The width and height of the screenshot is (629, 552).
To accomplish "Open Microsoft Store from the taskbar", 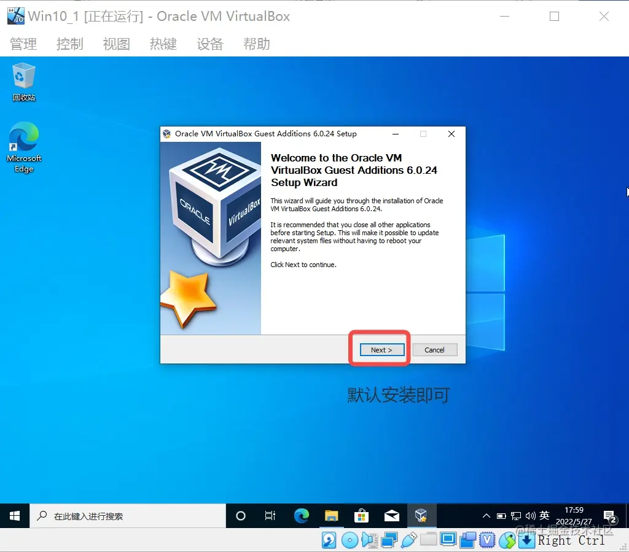I will tap(361, 516).
